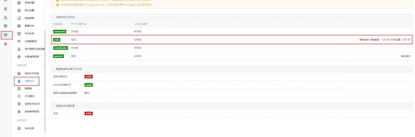
Task: Click the 禁用从数据库的数据表 label
Action: (x=65, y=93)
